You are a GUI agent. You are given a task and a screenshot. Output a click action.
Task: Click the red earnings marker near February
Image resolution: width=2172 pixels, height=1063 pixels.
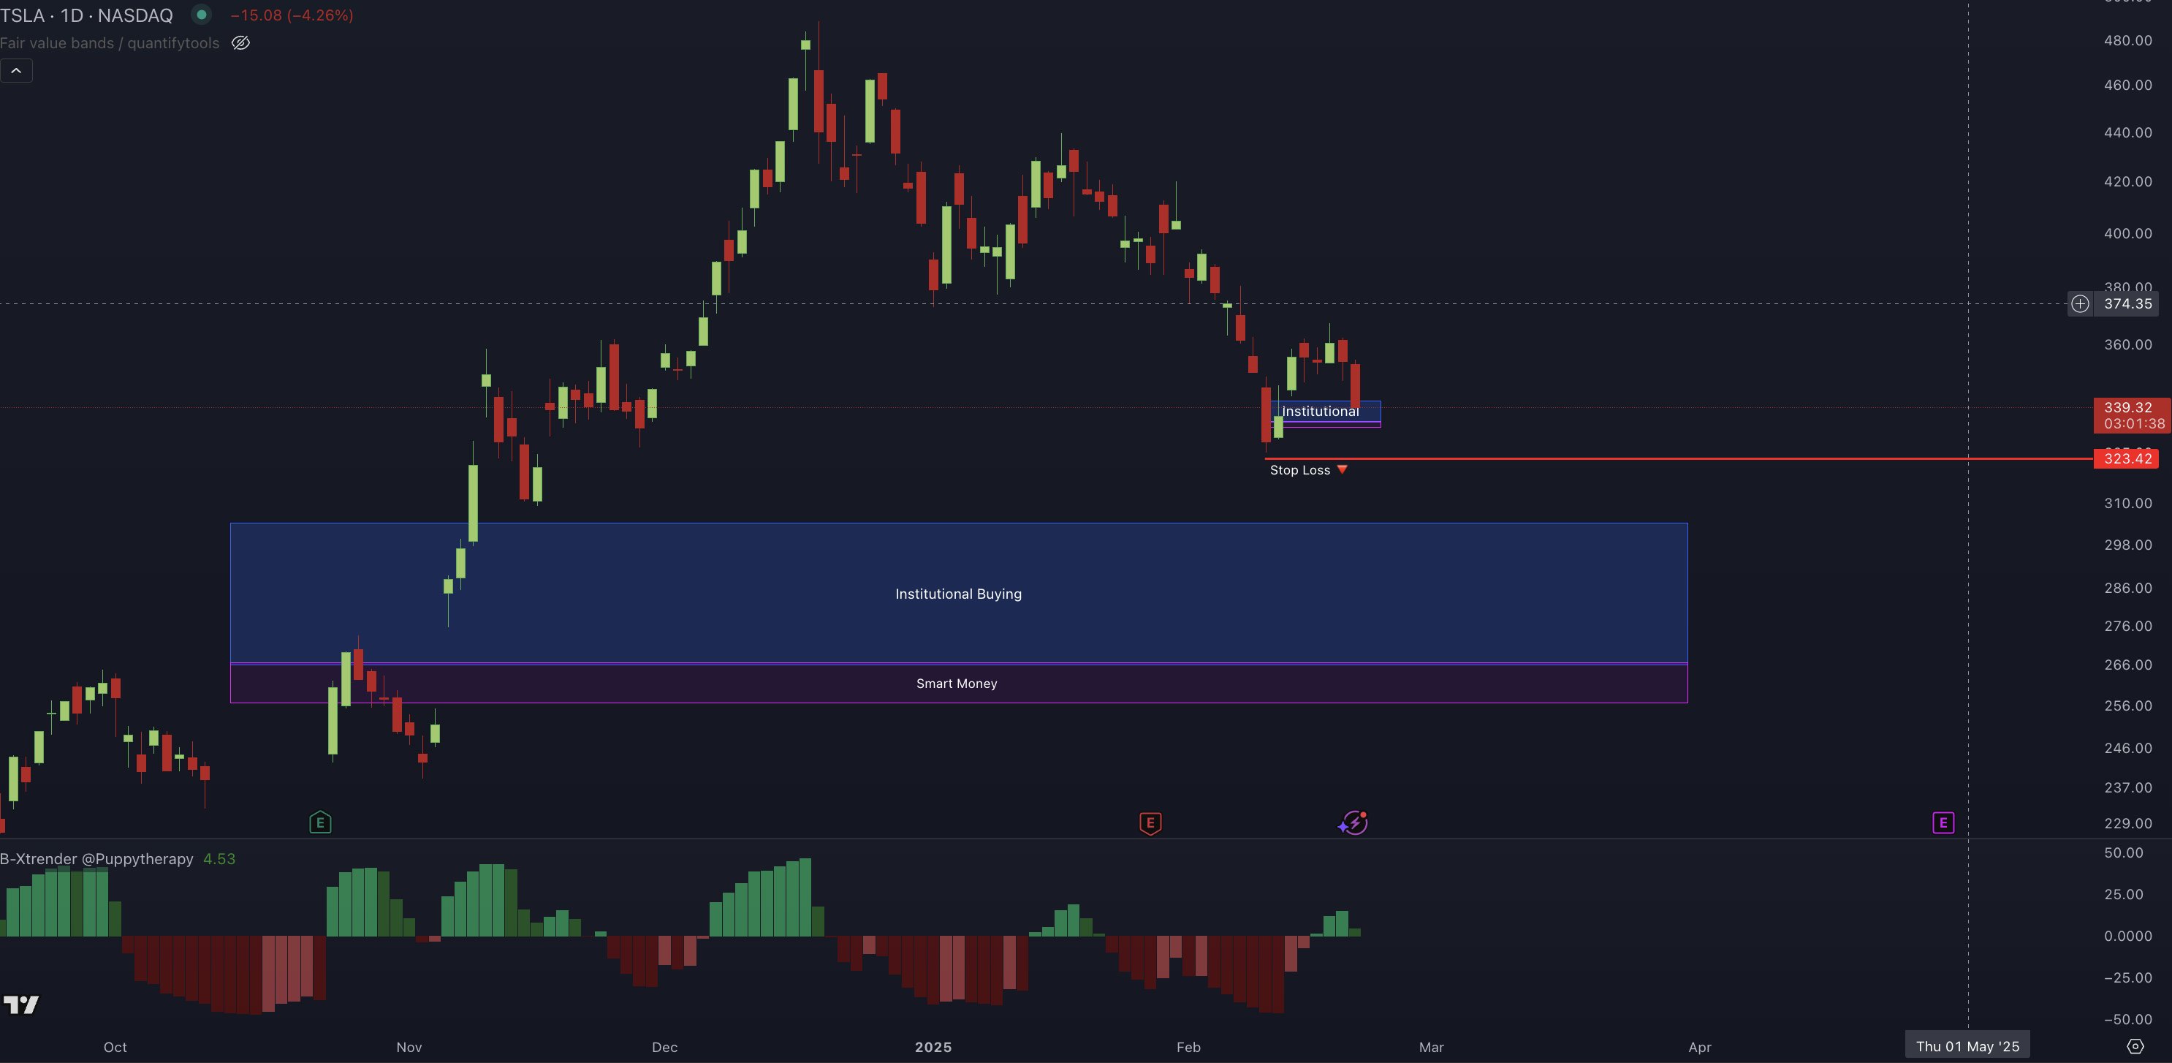coord(1150,822)
